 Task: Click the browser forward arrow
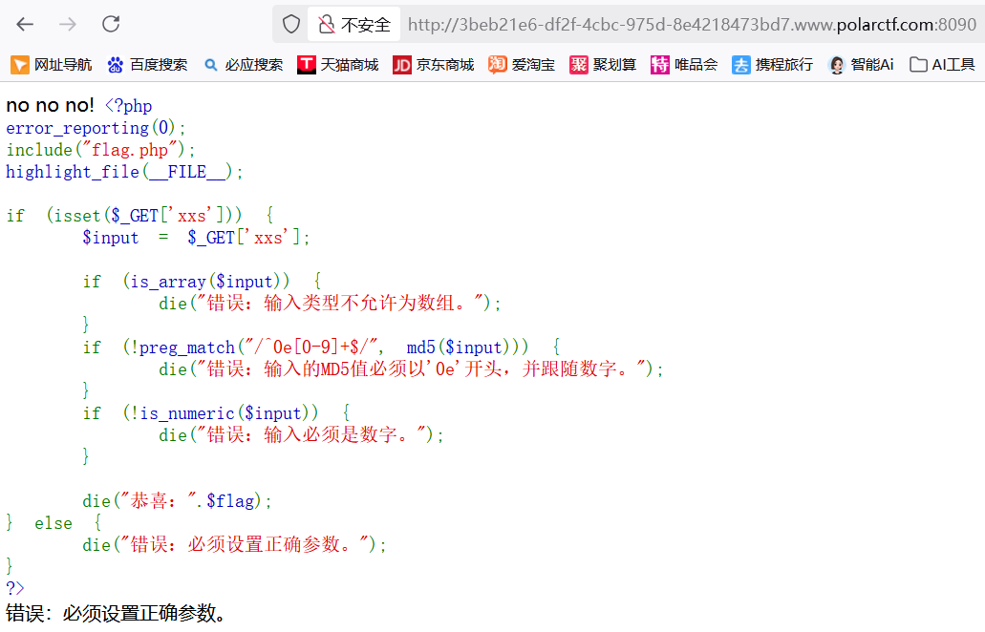click(x=68, y=25)
